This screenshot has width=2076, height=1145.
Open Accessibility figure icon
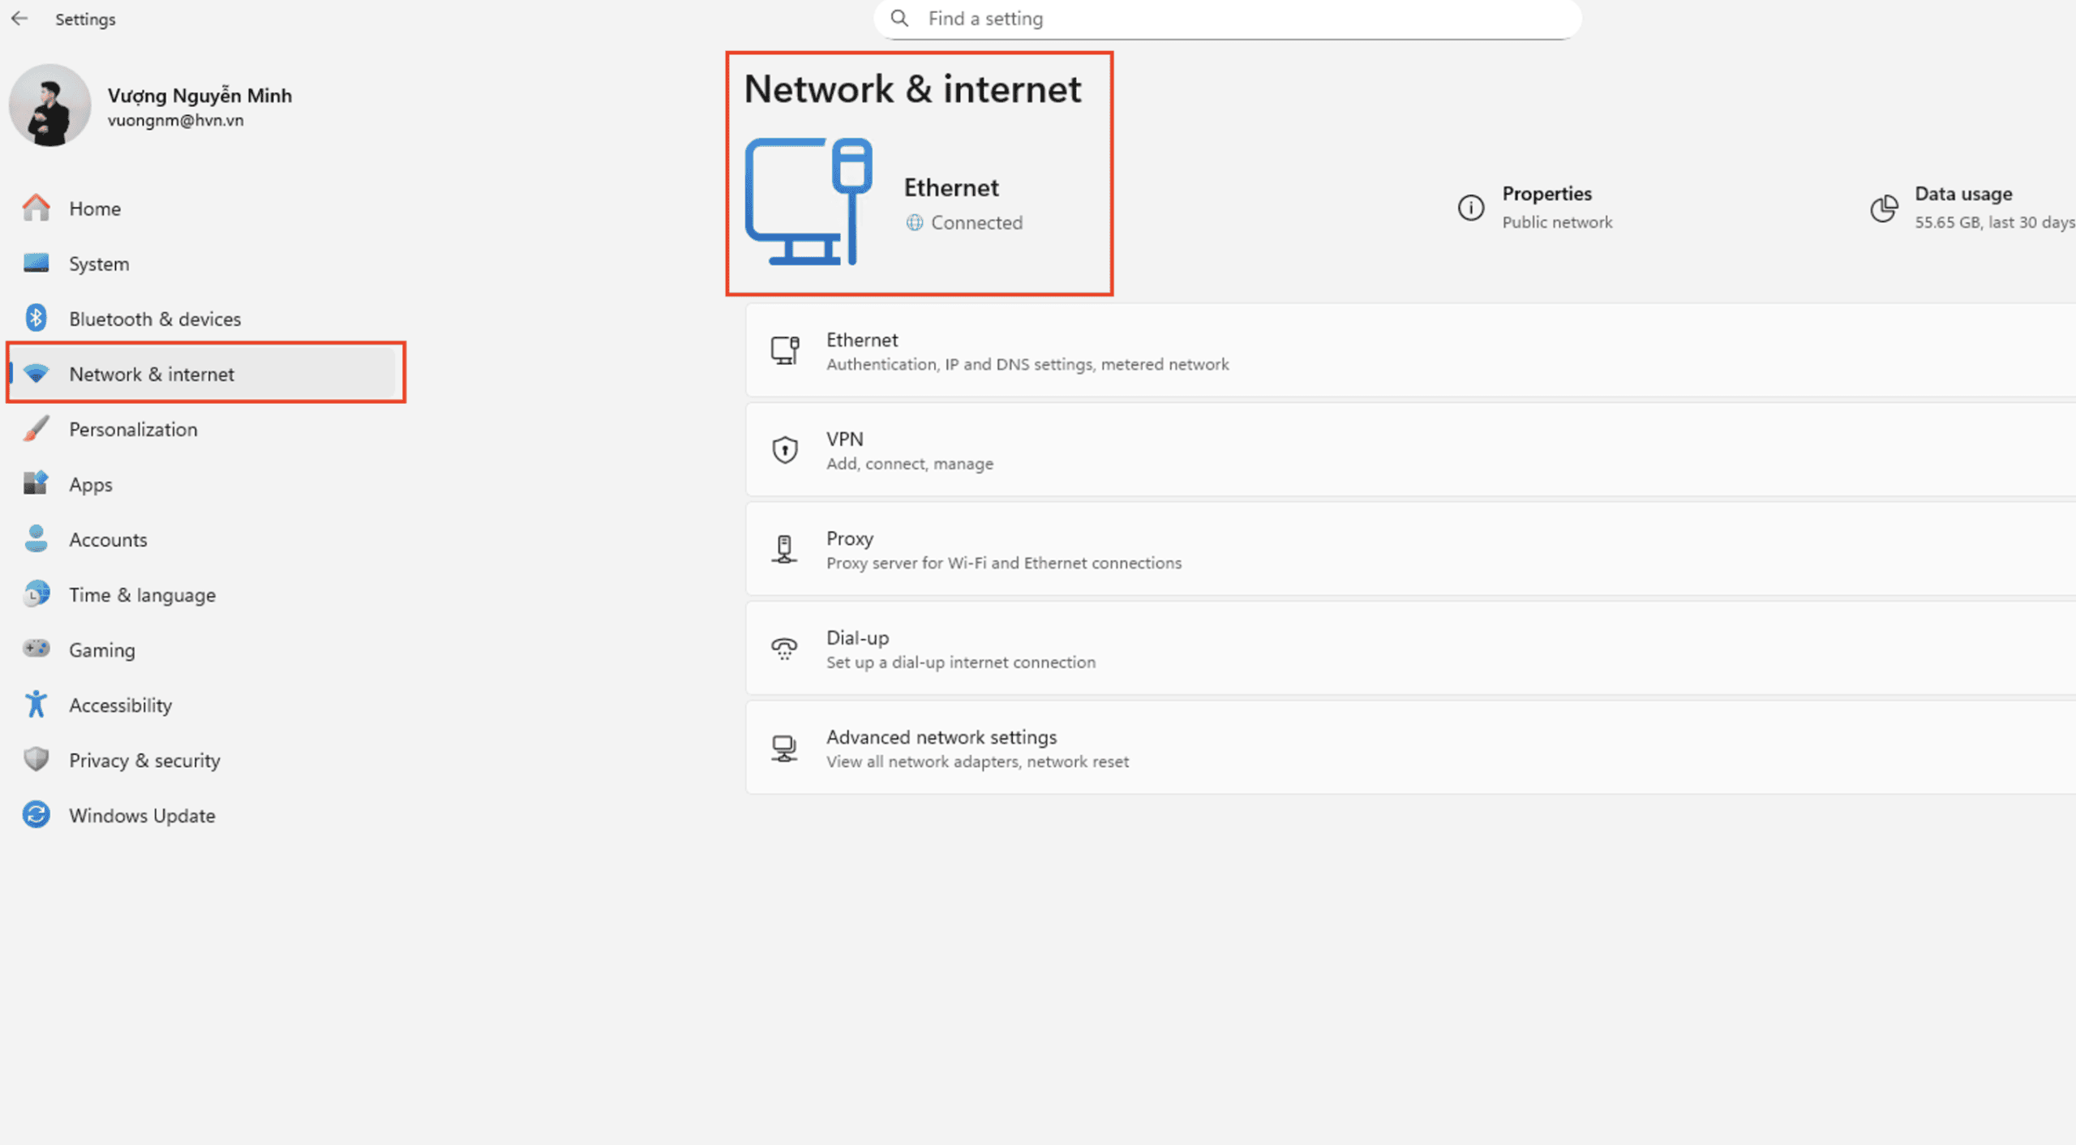click(36, 705)
